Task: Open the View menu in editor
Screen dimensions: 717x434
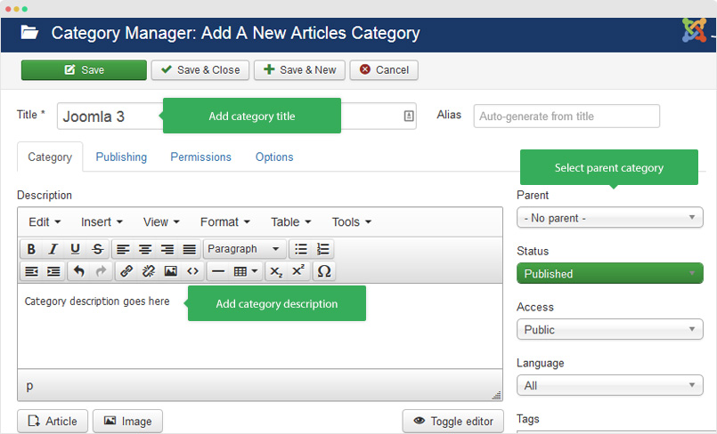Action: click(161, 222)
